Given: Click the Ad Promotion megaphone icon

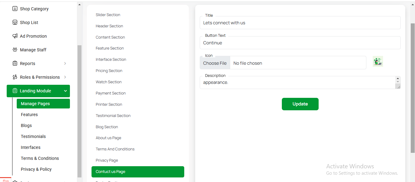Looking at the screenshot, I should 15,36.
